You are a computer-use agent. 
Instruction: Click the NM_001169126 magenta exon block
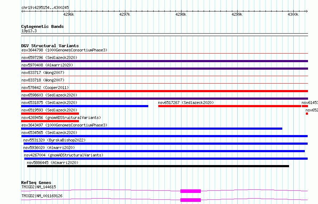(191, 200)
